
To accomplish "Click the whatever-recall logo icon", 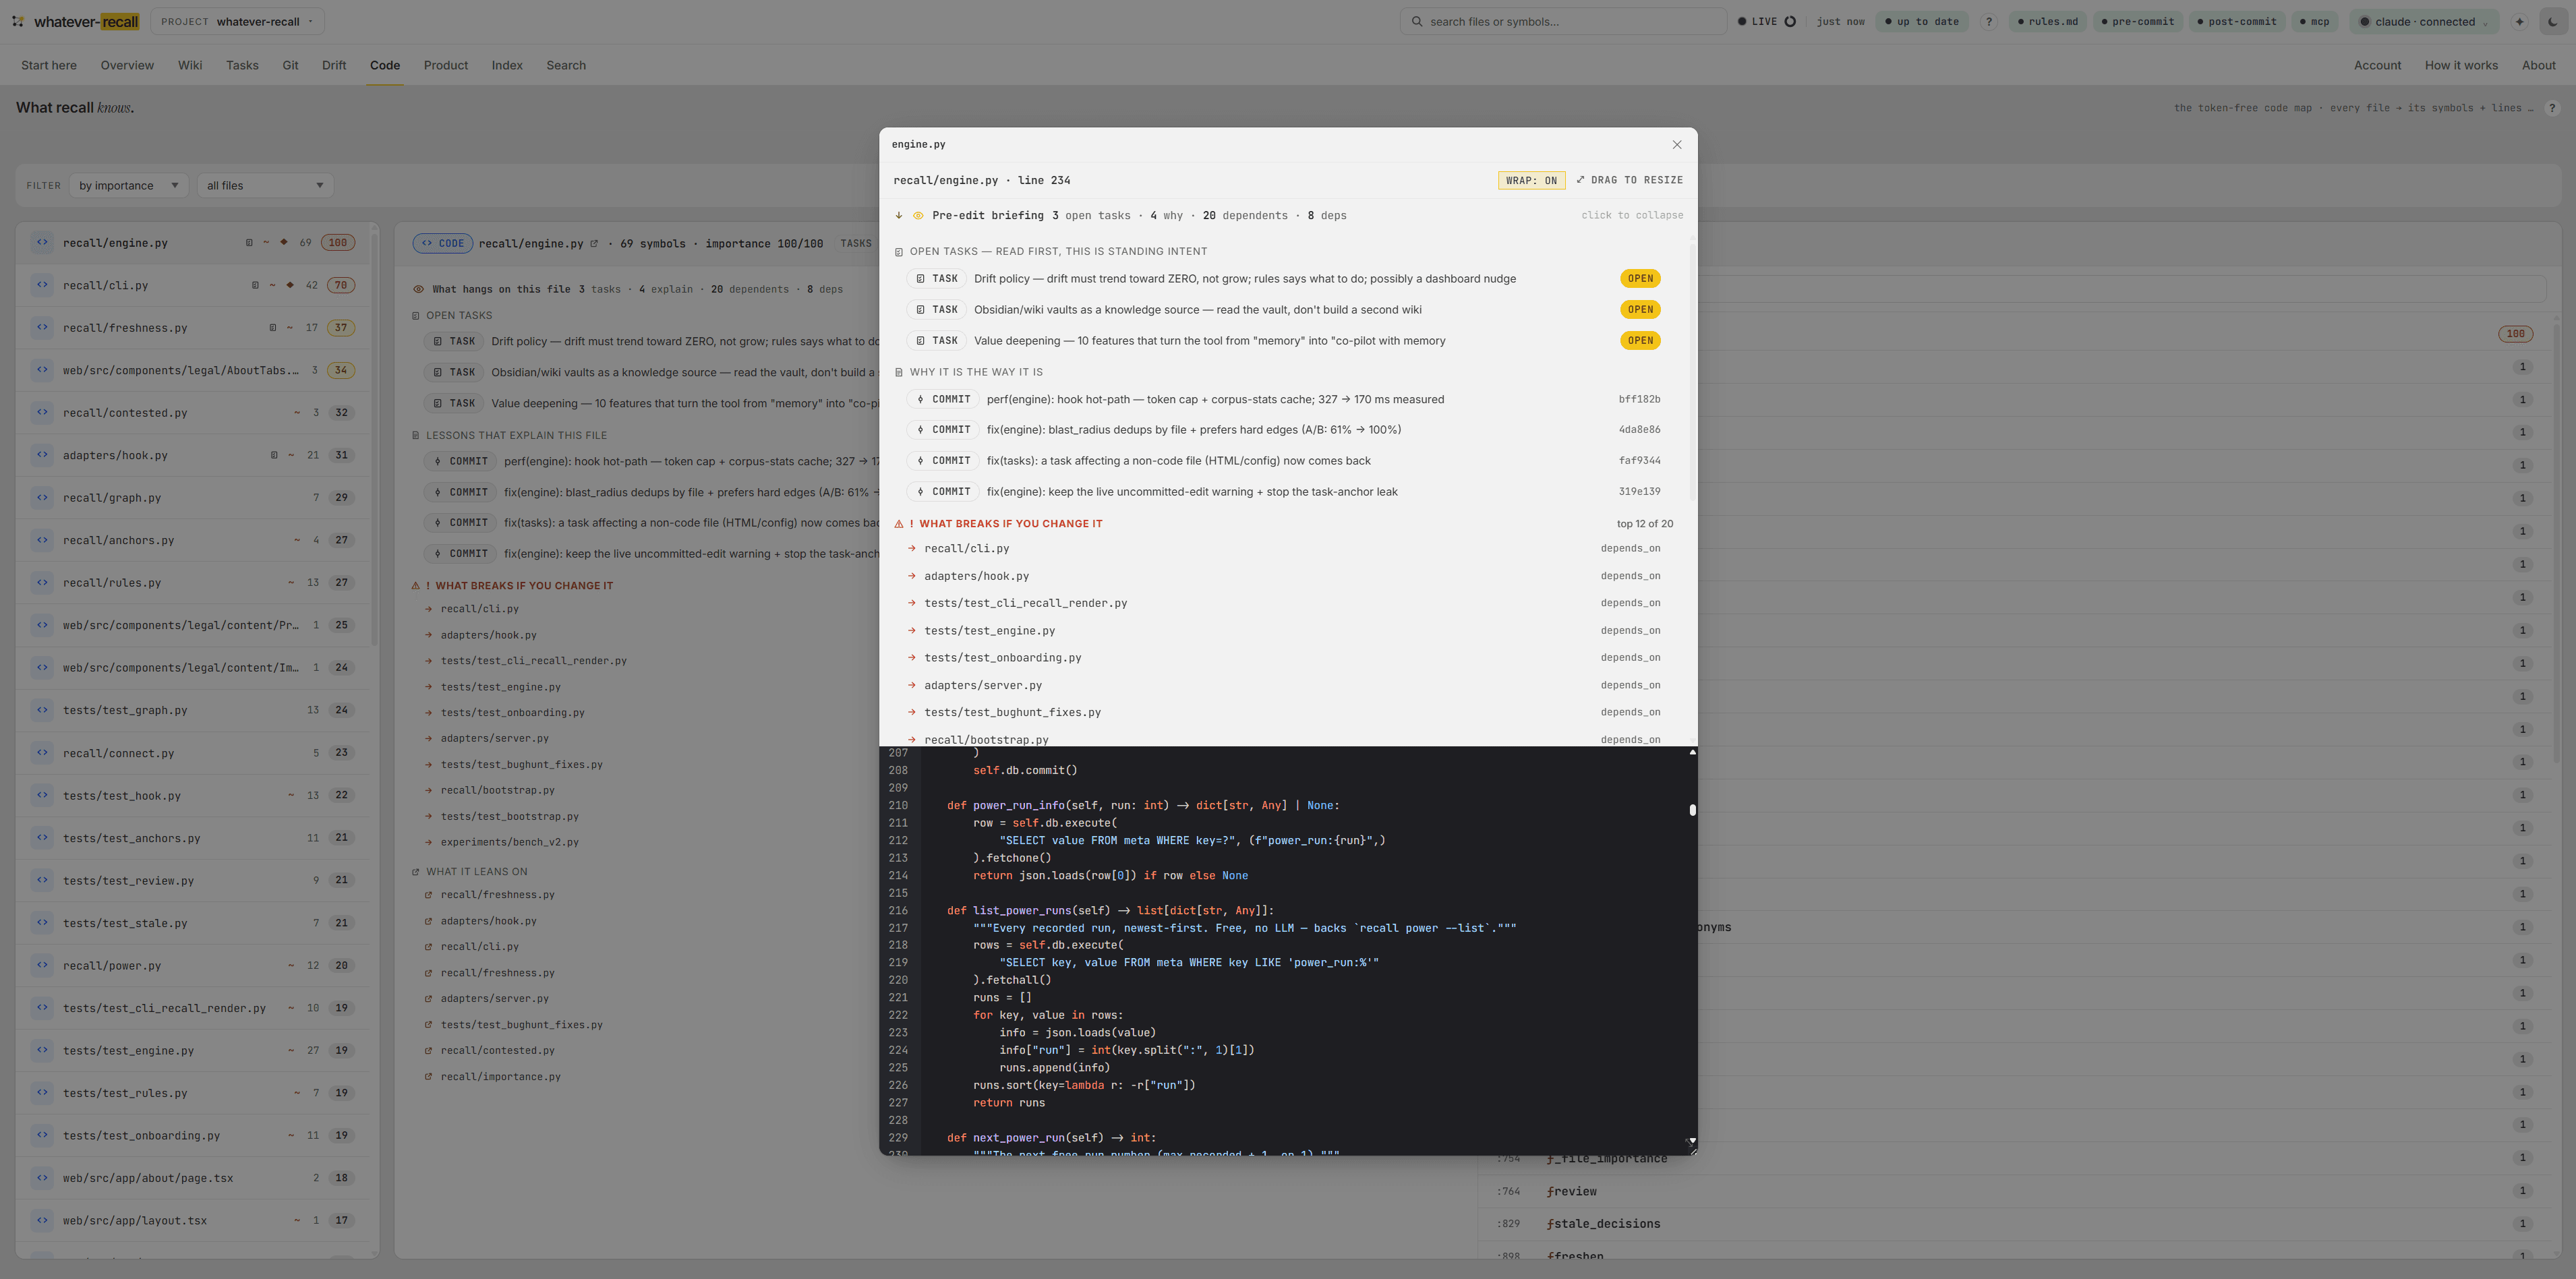I will [x=18, y=21].
